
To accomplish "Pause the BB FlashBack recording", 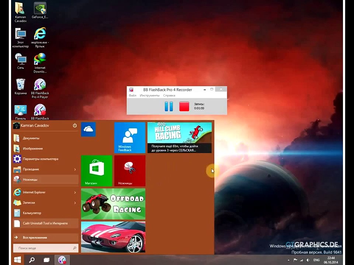I will click(x=169, y=106).
